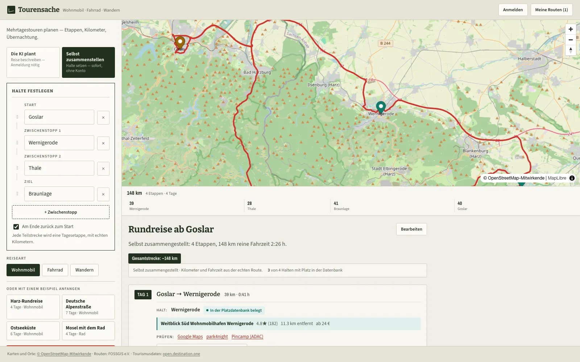Load the Ostseeküste example
Viewport: 580px width, 362px height.
(x=33, y=331)
